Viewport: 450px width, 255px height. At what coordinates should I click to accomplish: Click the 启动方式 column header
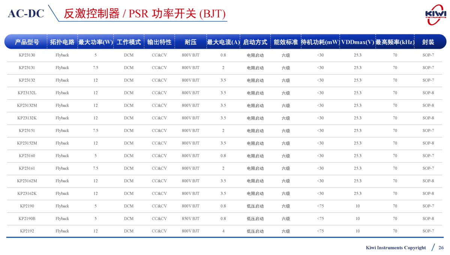pyautogui.click(x=255, y=42)
